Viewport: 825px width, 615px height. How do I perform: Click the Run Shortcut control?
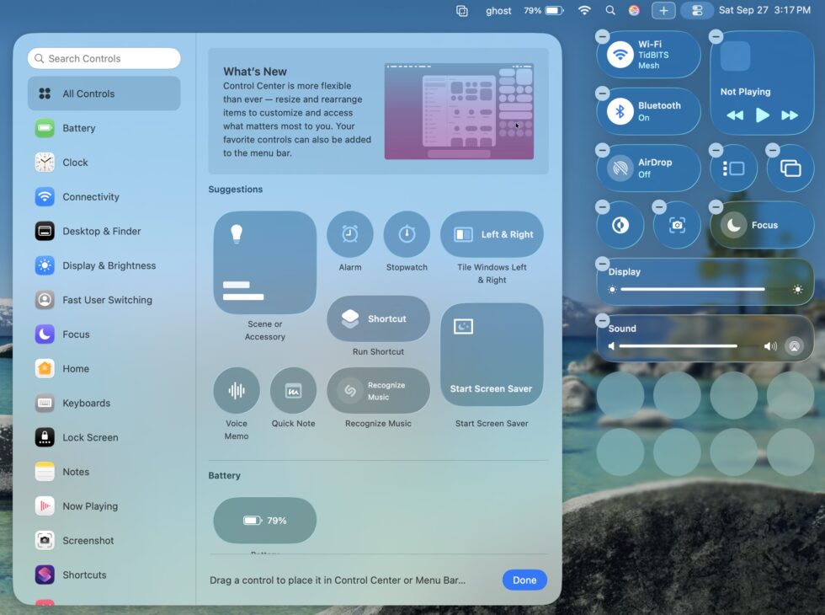point(379,318)
